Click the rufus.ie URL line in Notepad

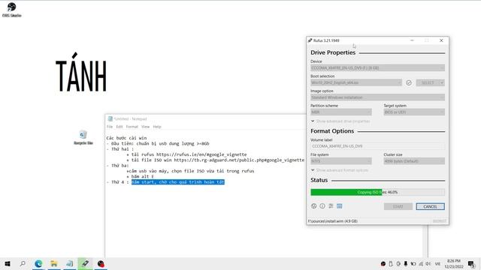pos(186,154)
